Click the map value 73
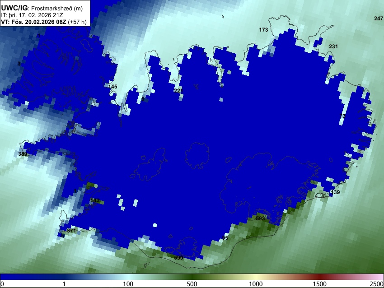This screenshot has height=288, width=384. pos(342,116)
